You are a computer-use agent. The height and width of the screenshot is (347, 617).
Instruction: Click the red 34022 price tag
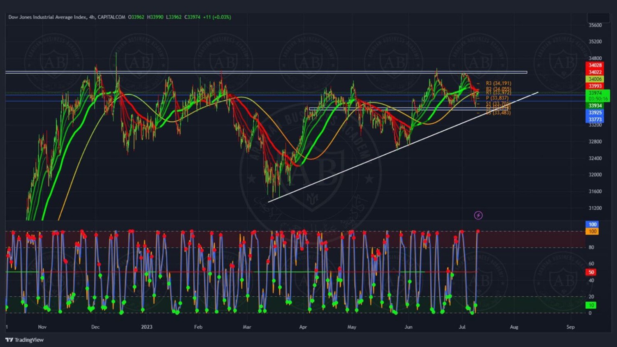pyautogui.click(x=595, y=72)
